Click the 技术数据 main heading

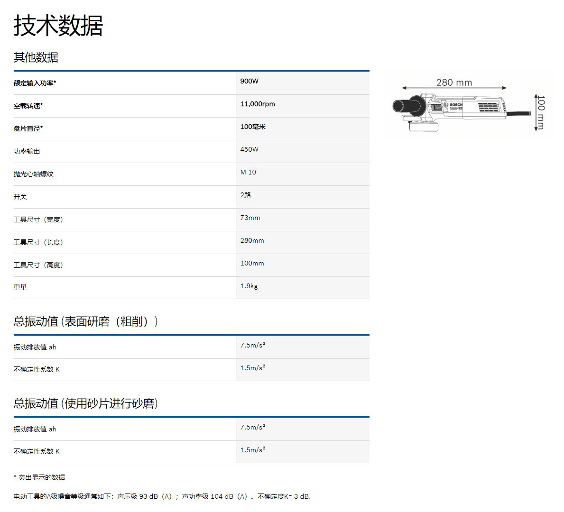point(58,26)
